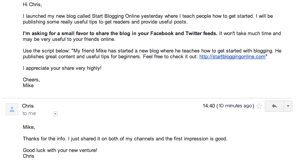Click the bold Facebook and Twitter favor sentence
The image size is (296, 162).
pos(120,34)
